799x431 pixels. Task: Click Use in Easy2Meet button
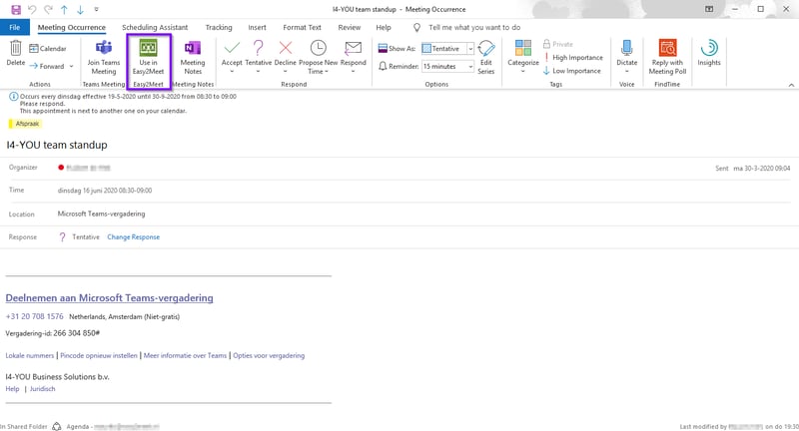[148, 58]
